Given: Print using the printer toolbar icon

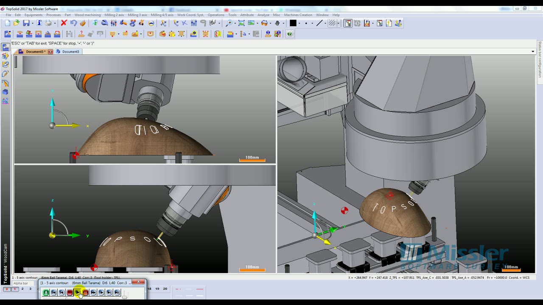Looking at the screenshot, I should [x=48, y=23].
